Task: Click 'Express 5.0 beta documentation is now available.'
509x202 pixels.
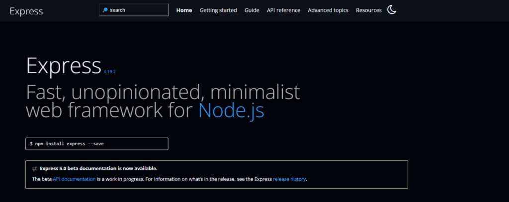Action: click(x=99, y=168)
